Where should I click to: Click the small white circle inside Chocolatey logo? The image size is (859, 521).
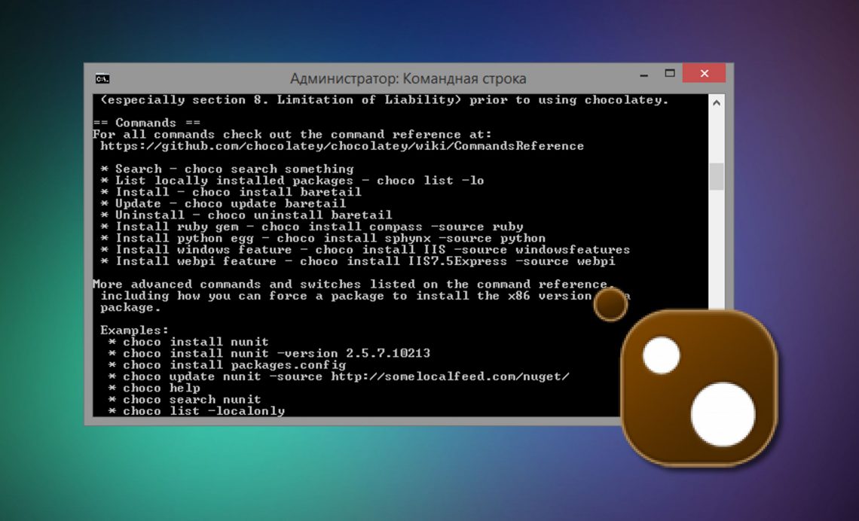pos(661,355)
